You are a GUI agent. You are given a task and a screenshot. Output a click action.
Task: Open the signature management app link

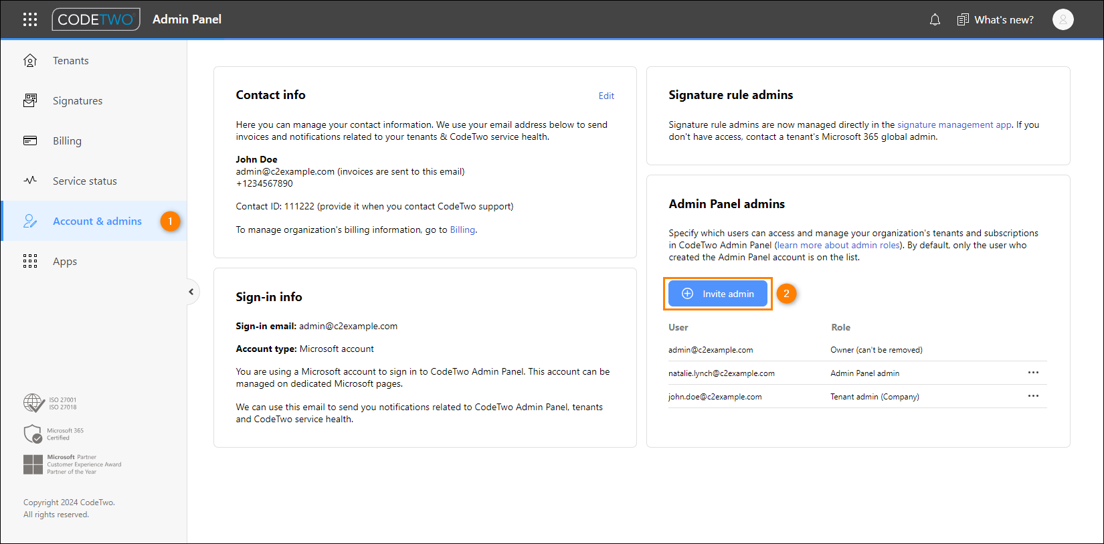coord(954,124)
